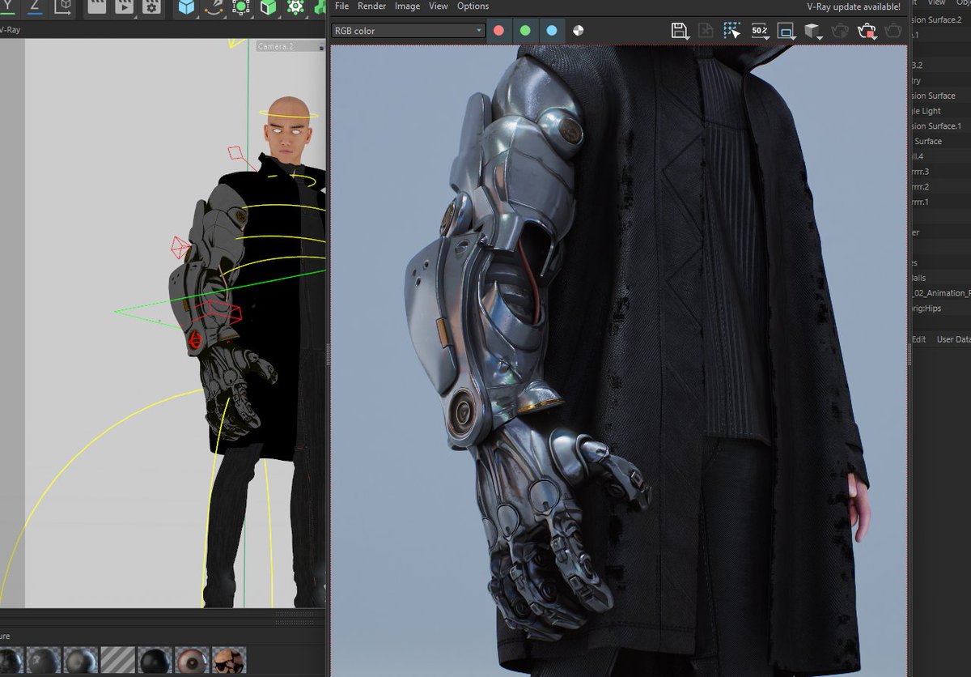Select the region render tool
The height and width of the screenshot is (677, 971).
786,31
